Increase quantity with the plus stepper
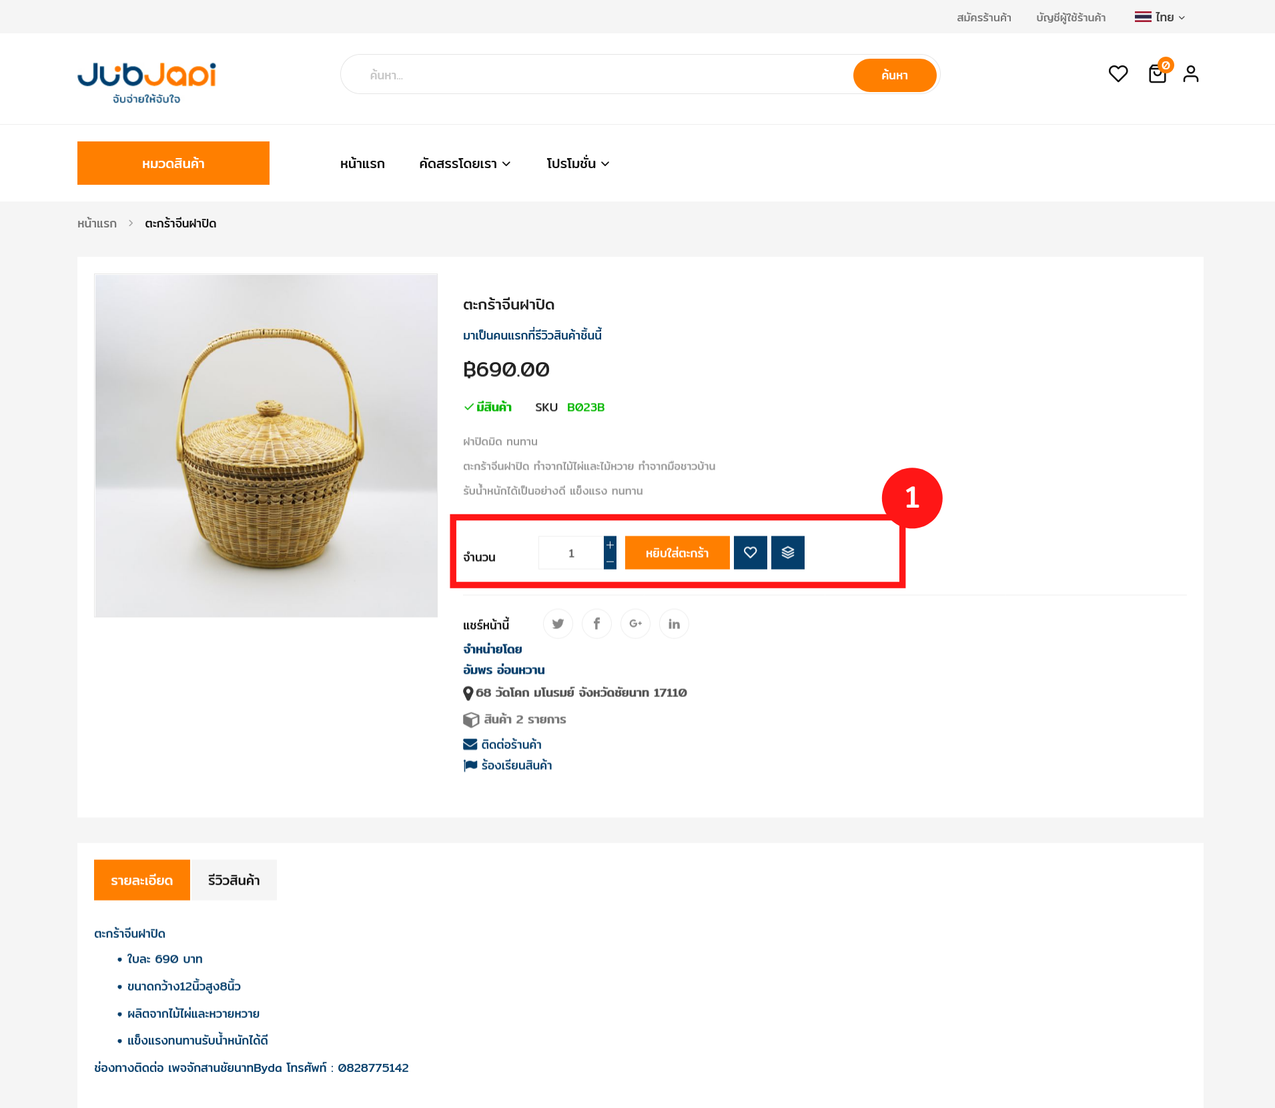Viewport: 1275px width, 1108px height. point(610,544)
